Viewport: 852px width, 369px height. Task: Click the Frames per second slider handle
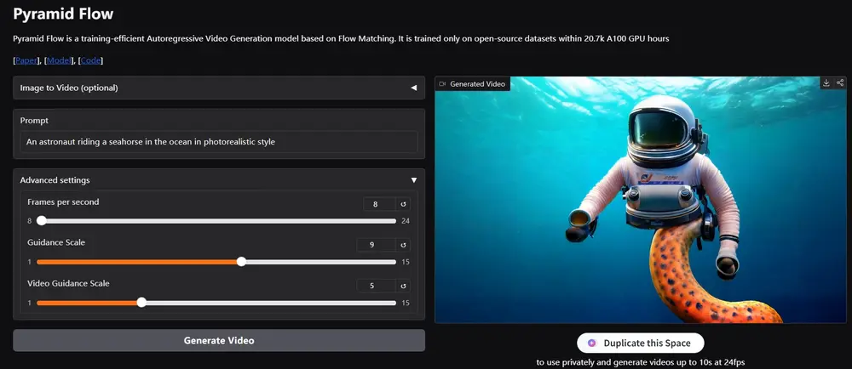coord(41,221)
